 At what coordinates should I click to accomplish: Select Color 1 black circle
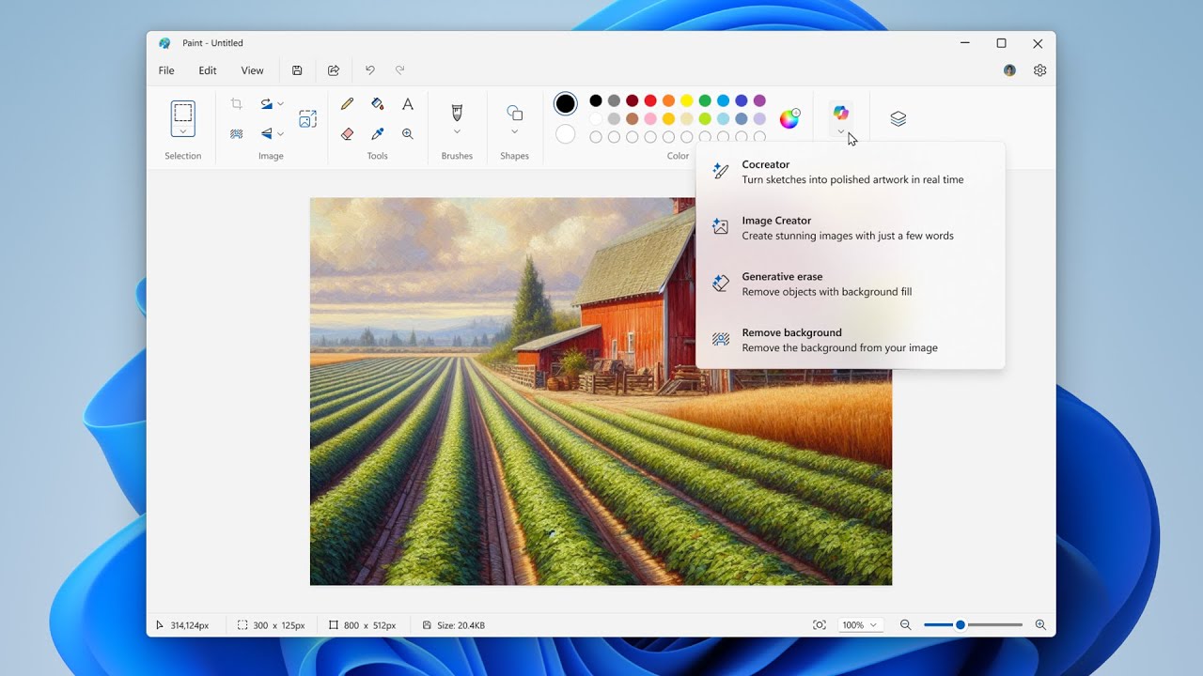(x=565, y=103)
